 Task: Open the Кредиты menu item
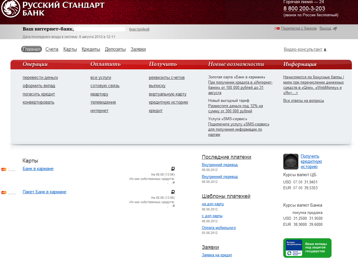(91, 49)
